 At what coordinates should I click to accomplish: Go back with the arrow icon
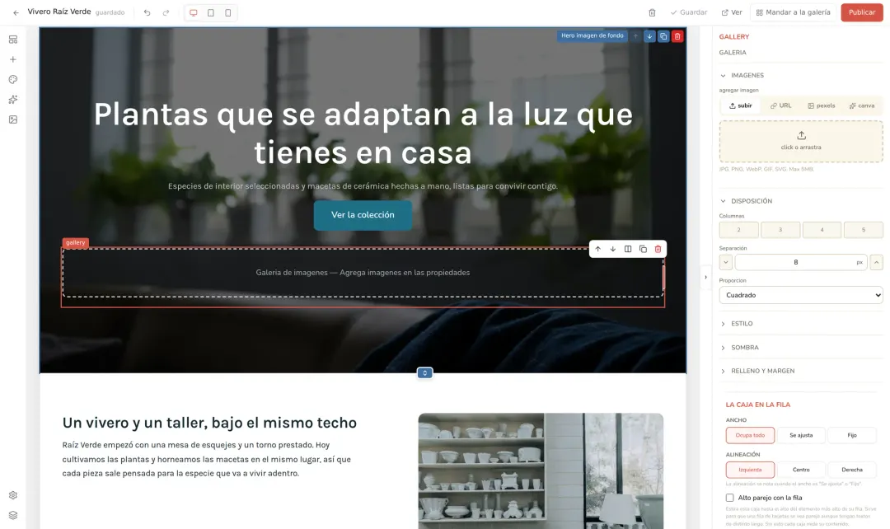click(x=16, y=12)
